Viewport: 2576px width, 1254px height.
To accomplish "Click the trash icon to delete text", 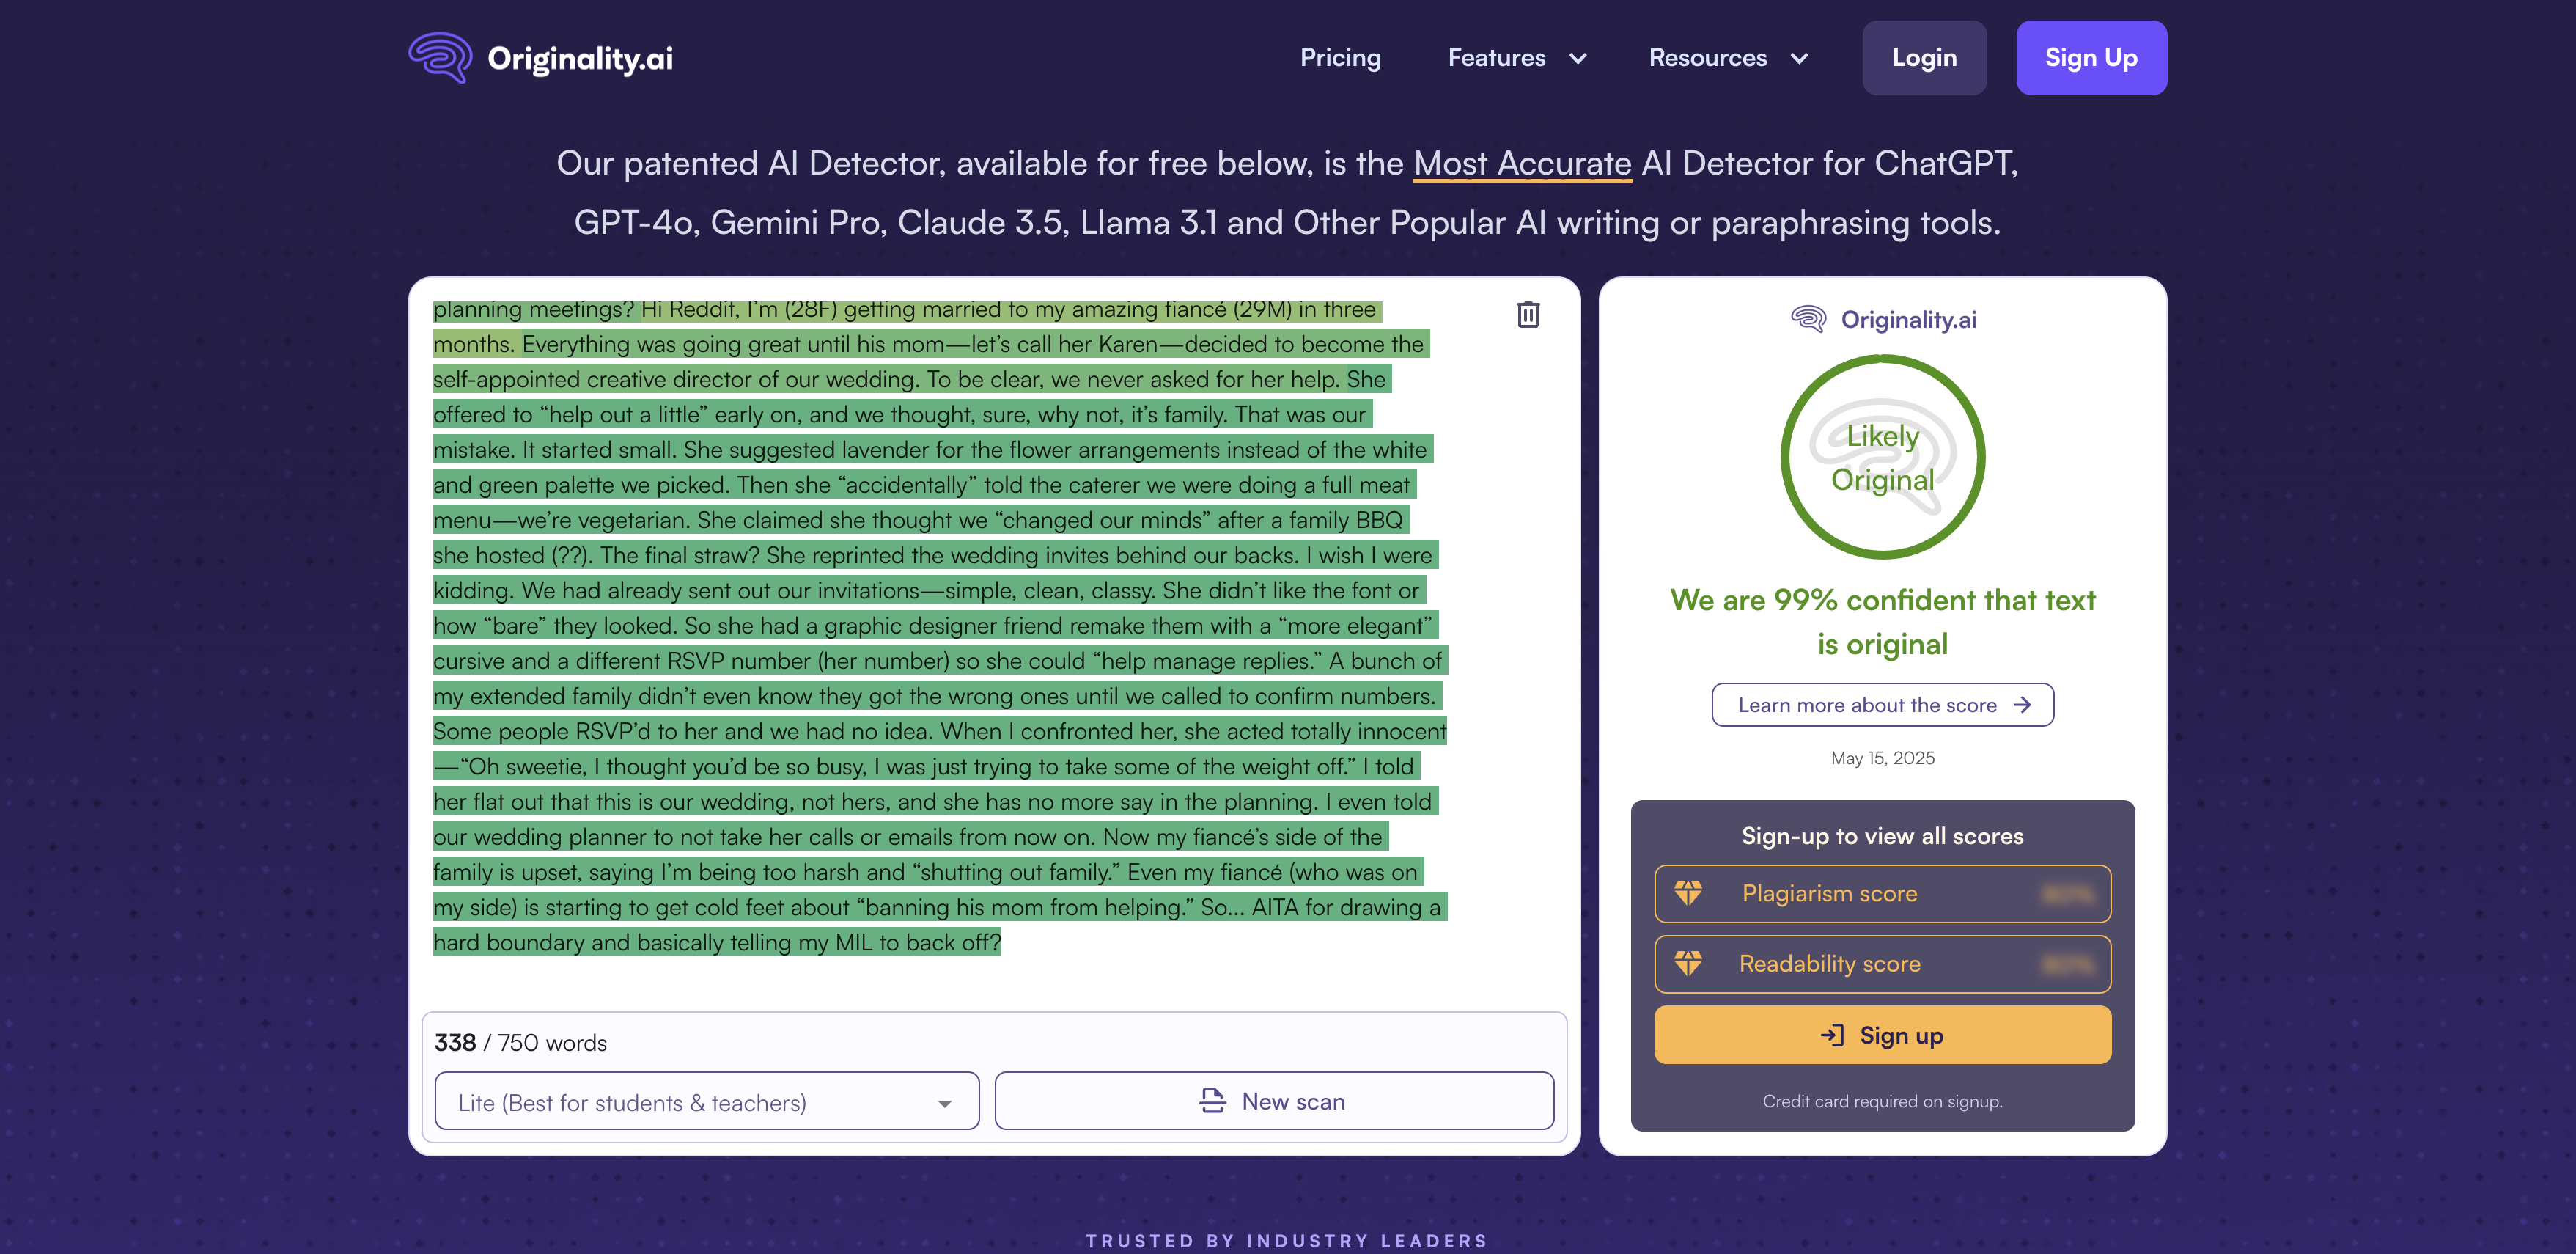I will [1527, 315].
